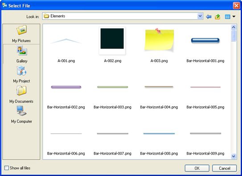The width and height of the screenshot is (242, 176).
Task: Click the Cancel button
Action: coord(225,168)
